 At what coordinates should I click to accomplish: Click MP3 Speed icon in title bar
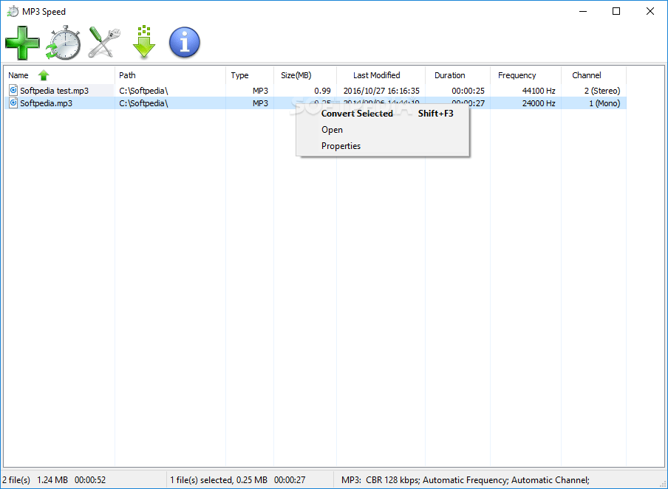pyautogui.click(x=12, y=11)
